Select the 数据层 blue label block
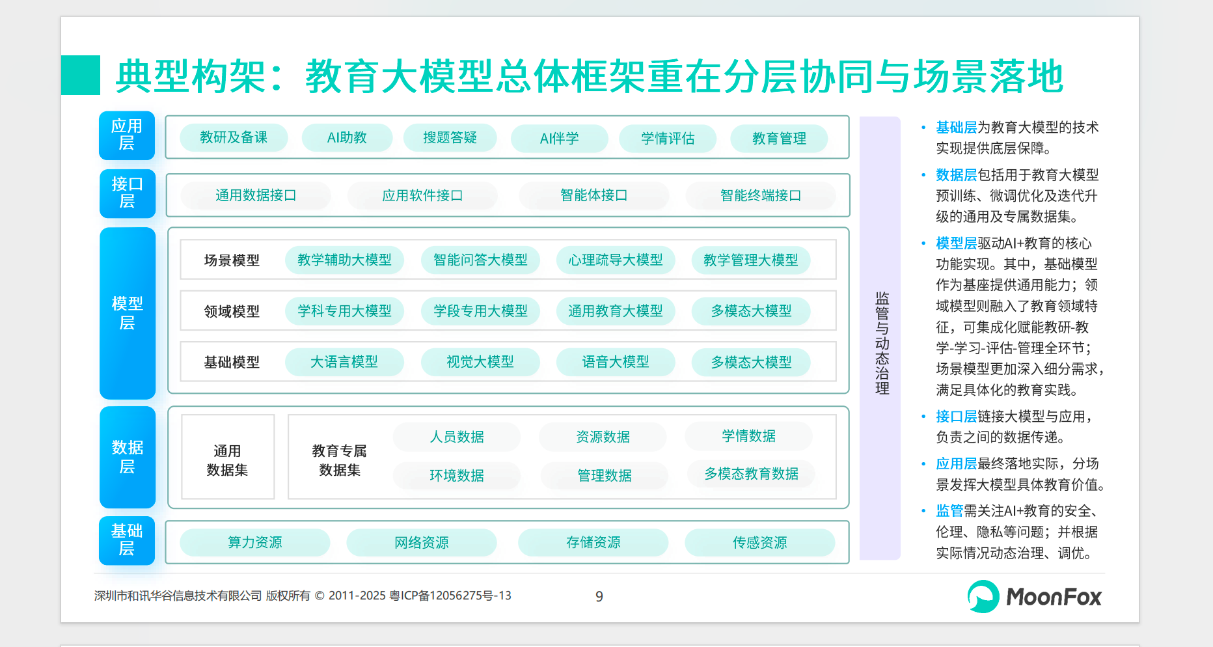1213x647 pixels. tap(128, 457)
